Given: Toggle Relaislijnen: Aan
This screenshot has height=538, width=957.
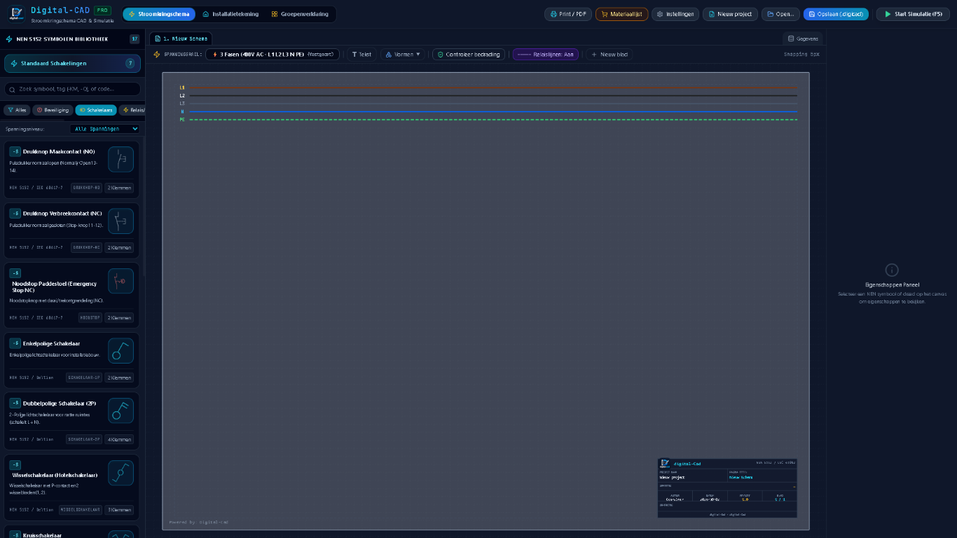Looking at the screenshot, I should [546, 54].
